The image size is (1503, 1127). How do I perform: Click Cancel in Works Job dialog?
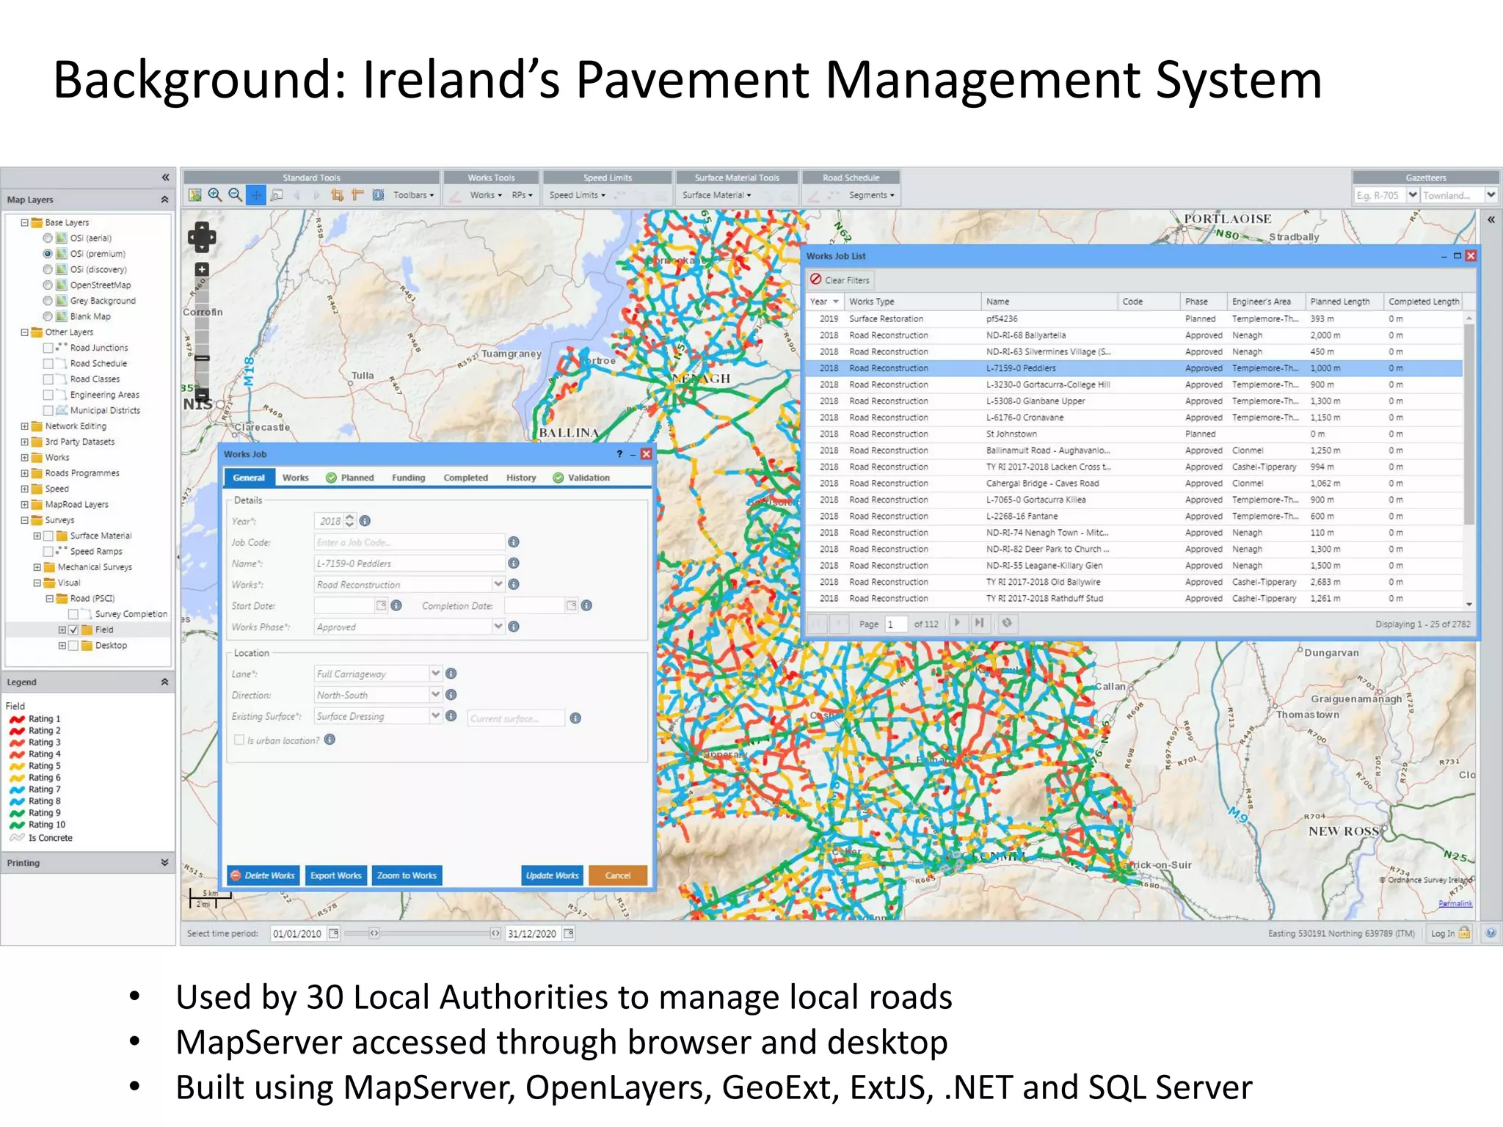(618, 875)
